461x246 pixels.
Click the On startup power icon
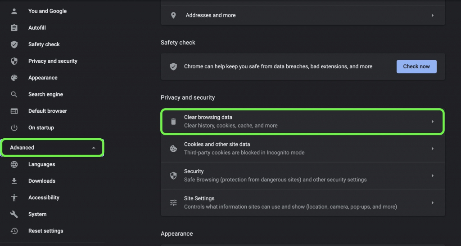click(14, 128)
